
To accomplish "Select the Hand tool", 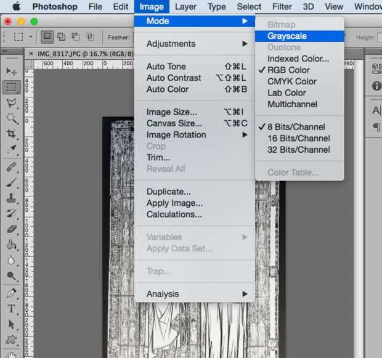I will (12, 354).
